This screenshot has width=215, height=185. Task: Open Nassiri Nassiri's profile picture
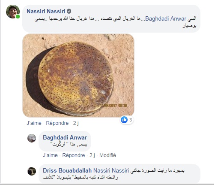(13, 12)
